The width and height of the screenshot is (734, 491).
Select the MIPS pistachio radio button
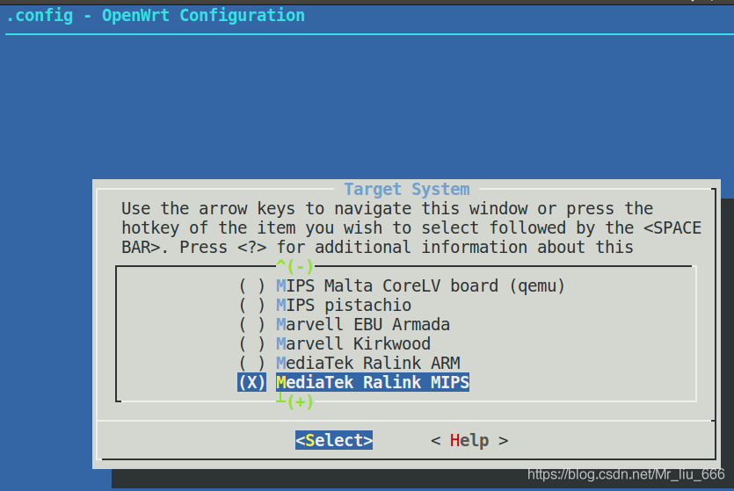251,306
